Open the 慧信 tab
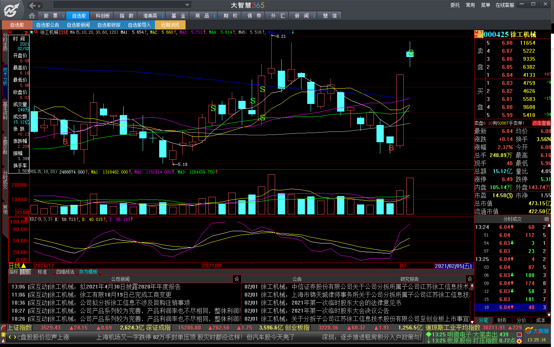Screen dimensions: 554x347 click(329, 16)
